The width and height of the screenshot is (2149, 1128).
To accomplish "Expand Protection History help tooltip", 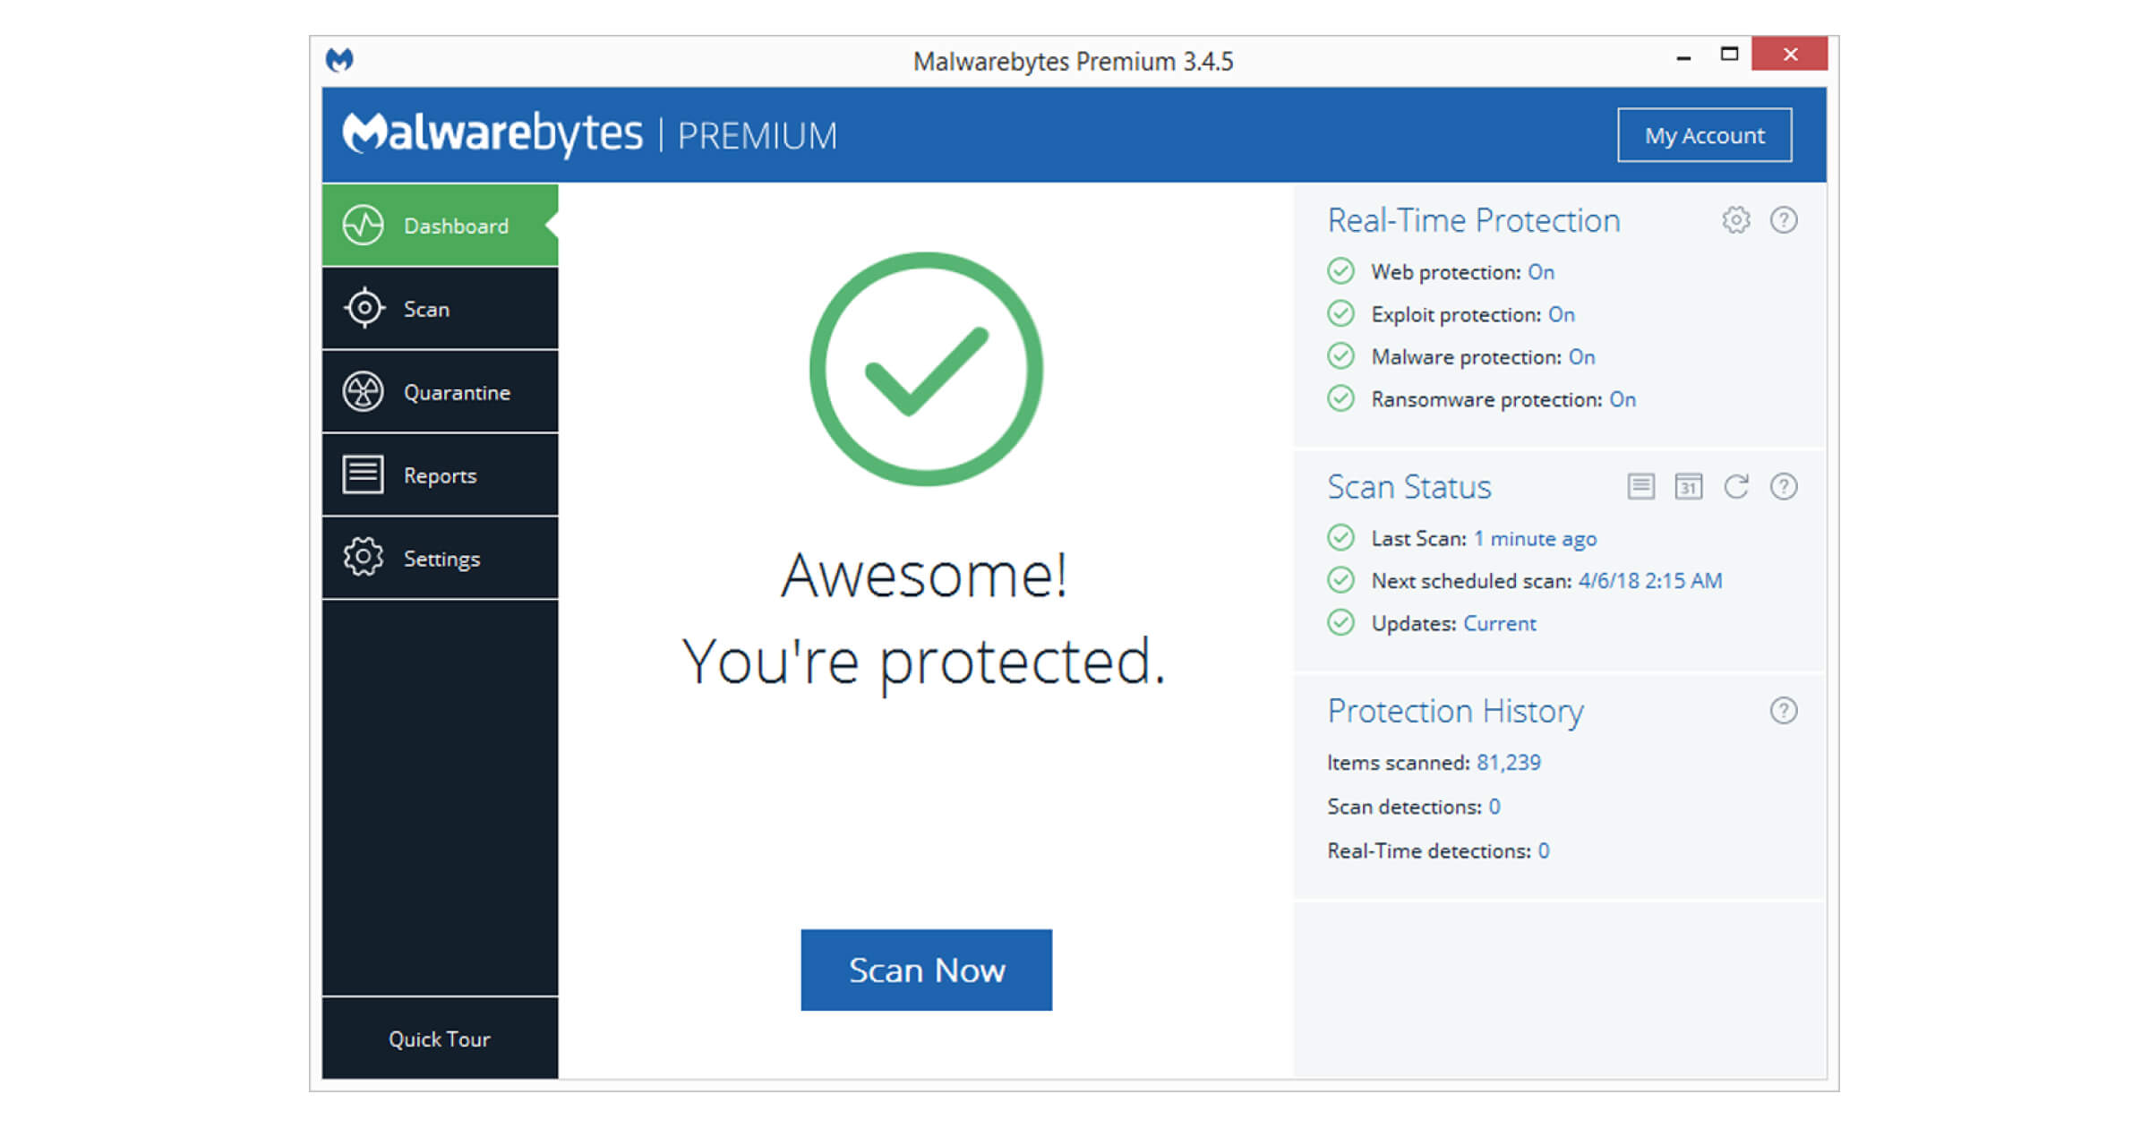I will pos(1788,710).
